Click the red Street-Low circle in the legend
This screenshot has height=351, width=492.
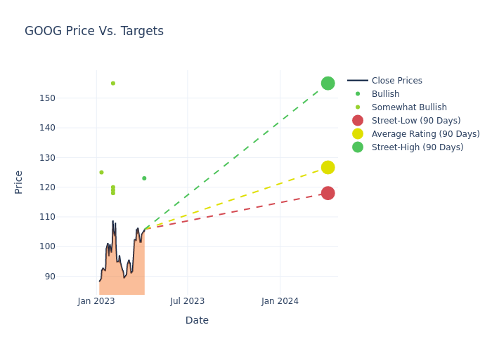click(358, 121)
